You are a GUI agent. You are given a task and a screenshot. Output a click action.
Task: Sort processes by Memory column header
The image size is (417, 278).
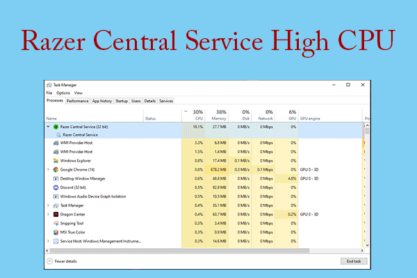[x=220, y=115]
